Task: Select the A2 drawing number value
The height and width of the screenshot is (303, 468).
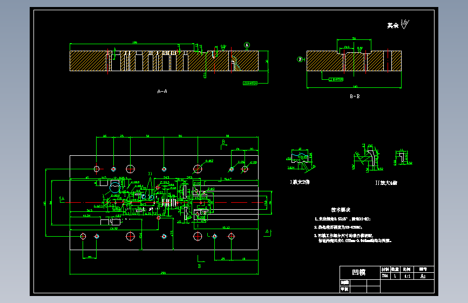Action: click(x=423, y=276)
